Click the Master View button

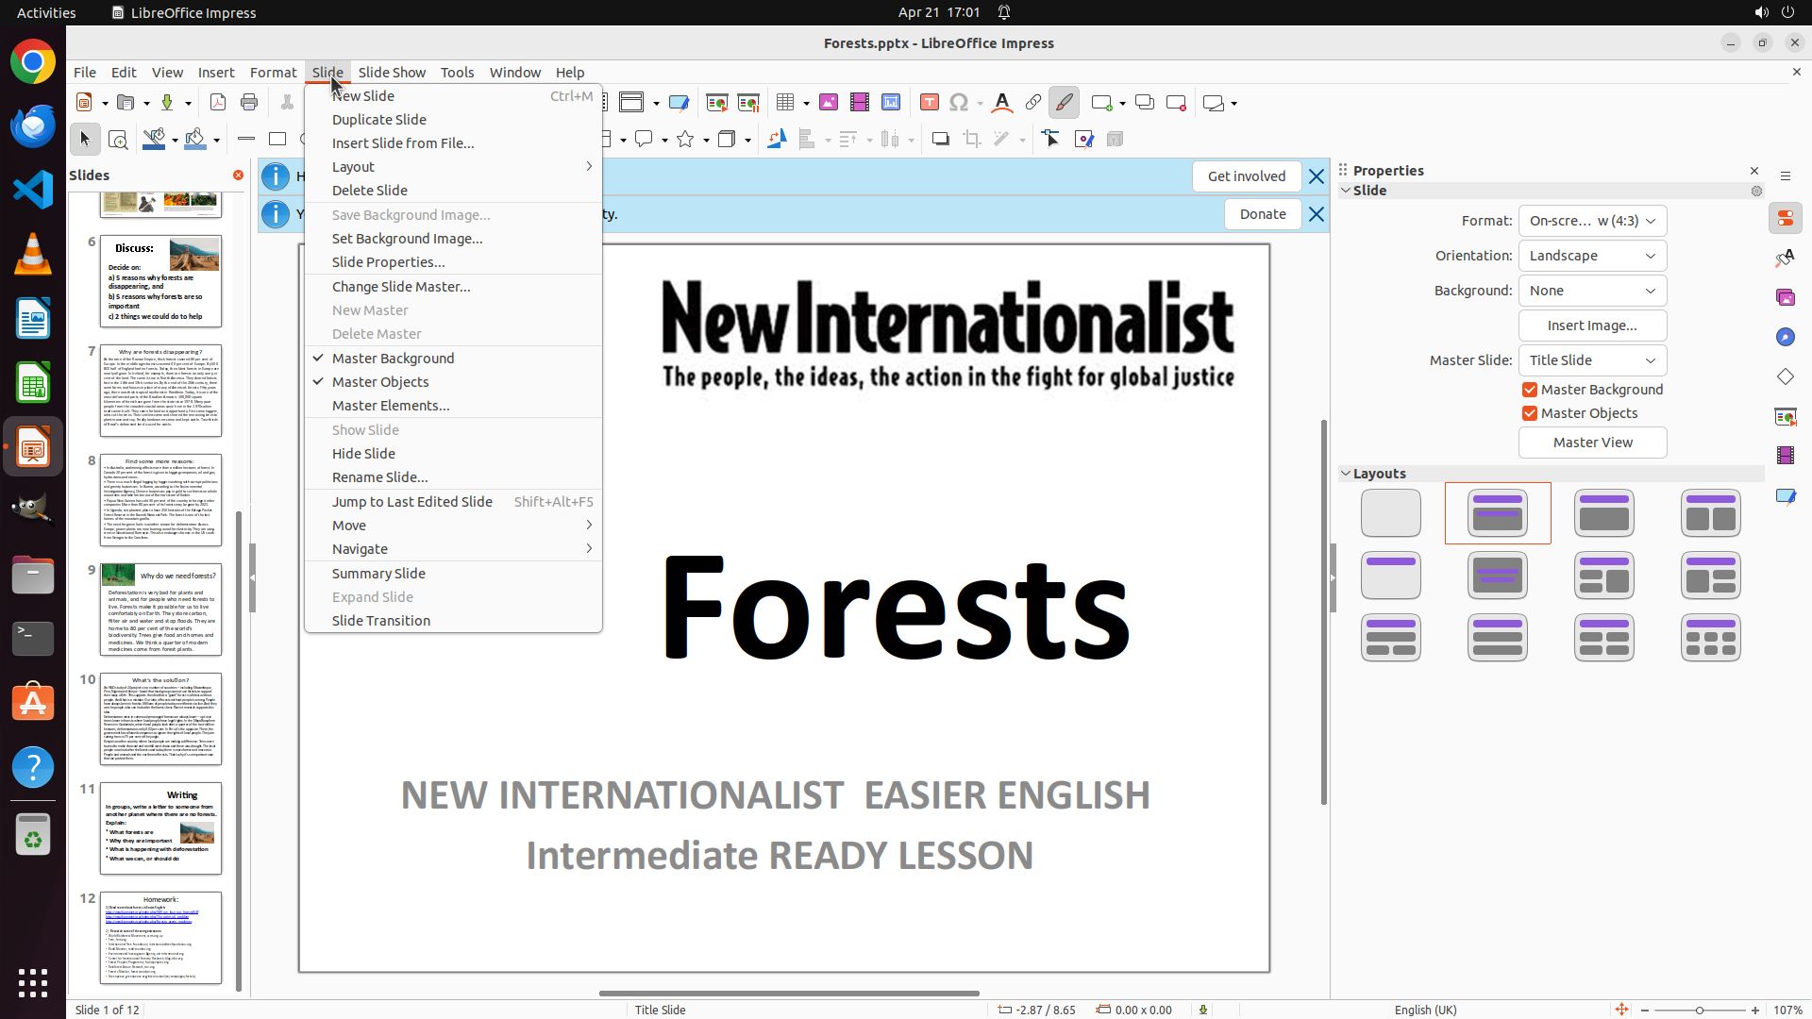pyautogui.click(x=1592, y=443)
